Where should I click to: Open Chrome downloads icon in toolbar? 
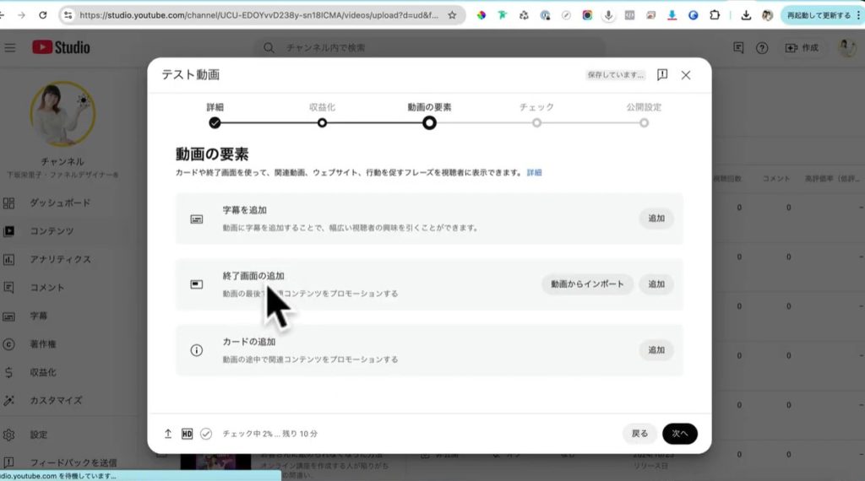(746, 15)
